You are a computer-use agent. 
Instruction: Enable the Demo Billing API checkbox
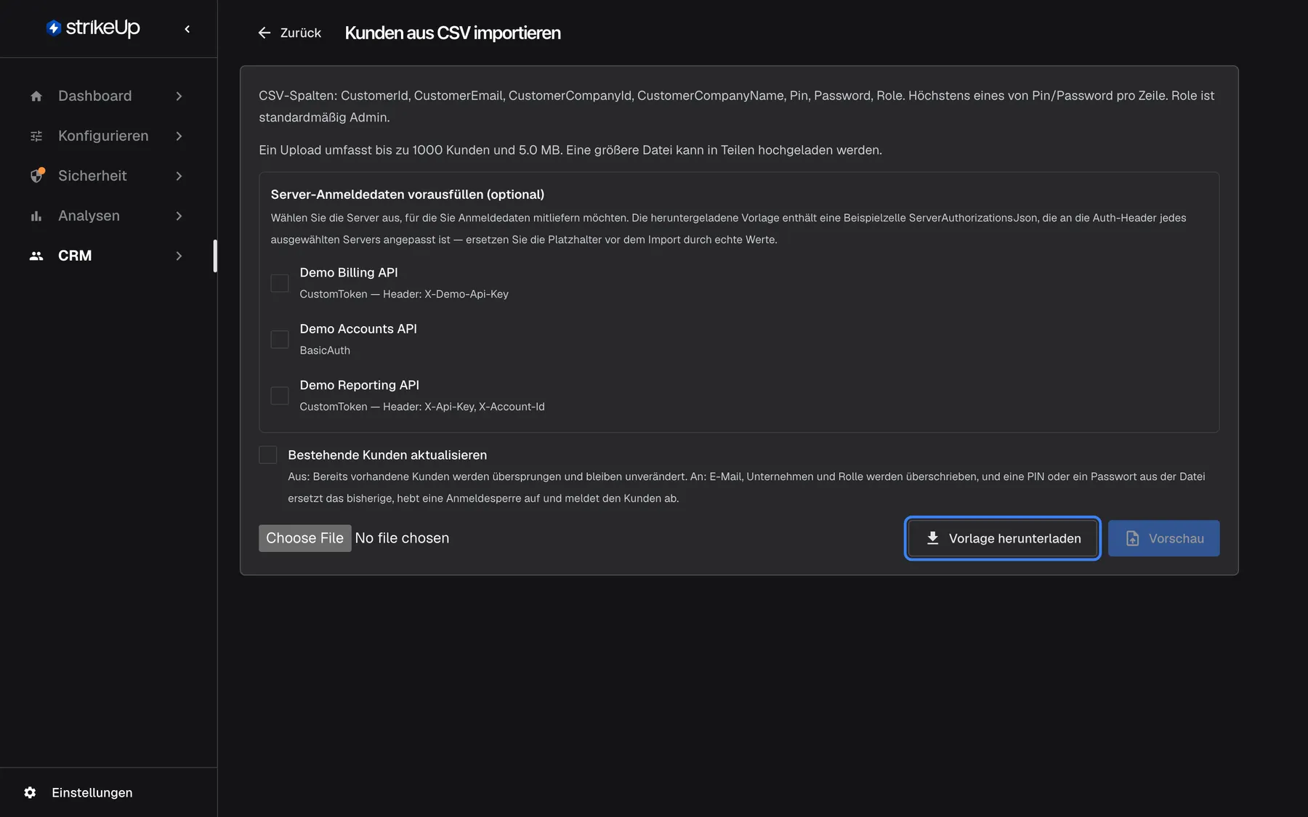point(280,283)
